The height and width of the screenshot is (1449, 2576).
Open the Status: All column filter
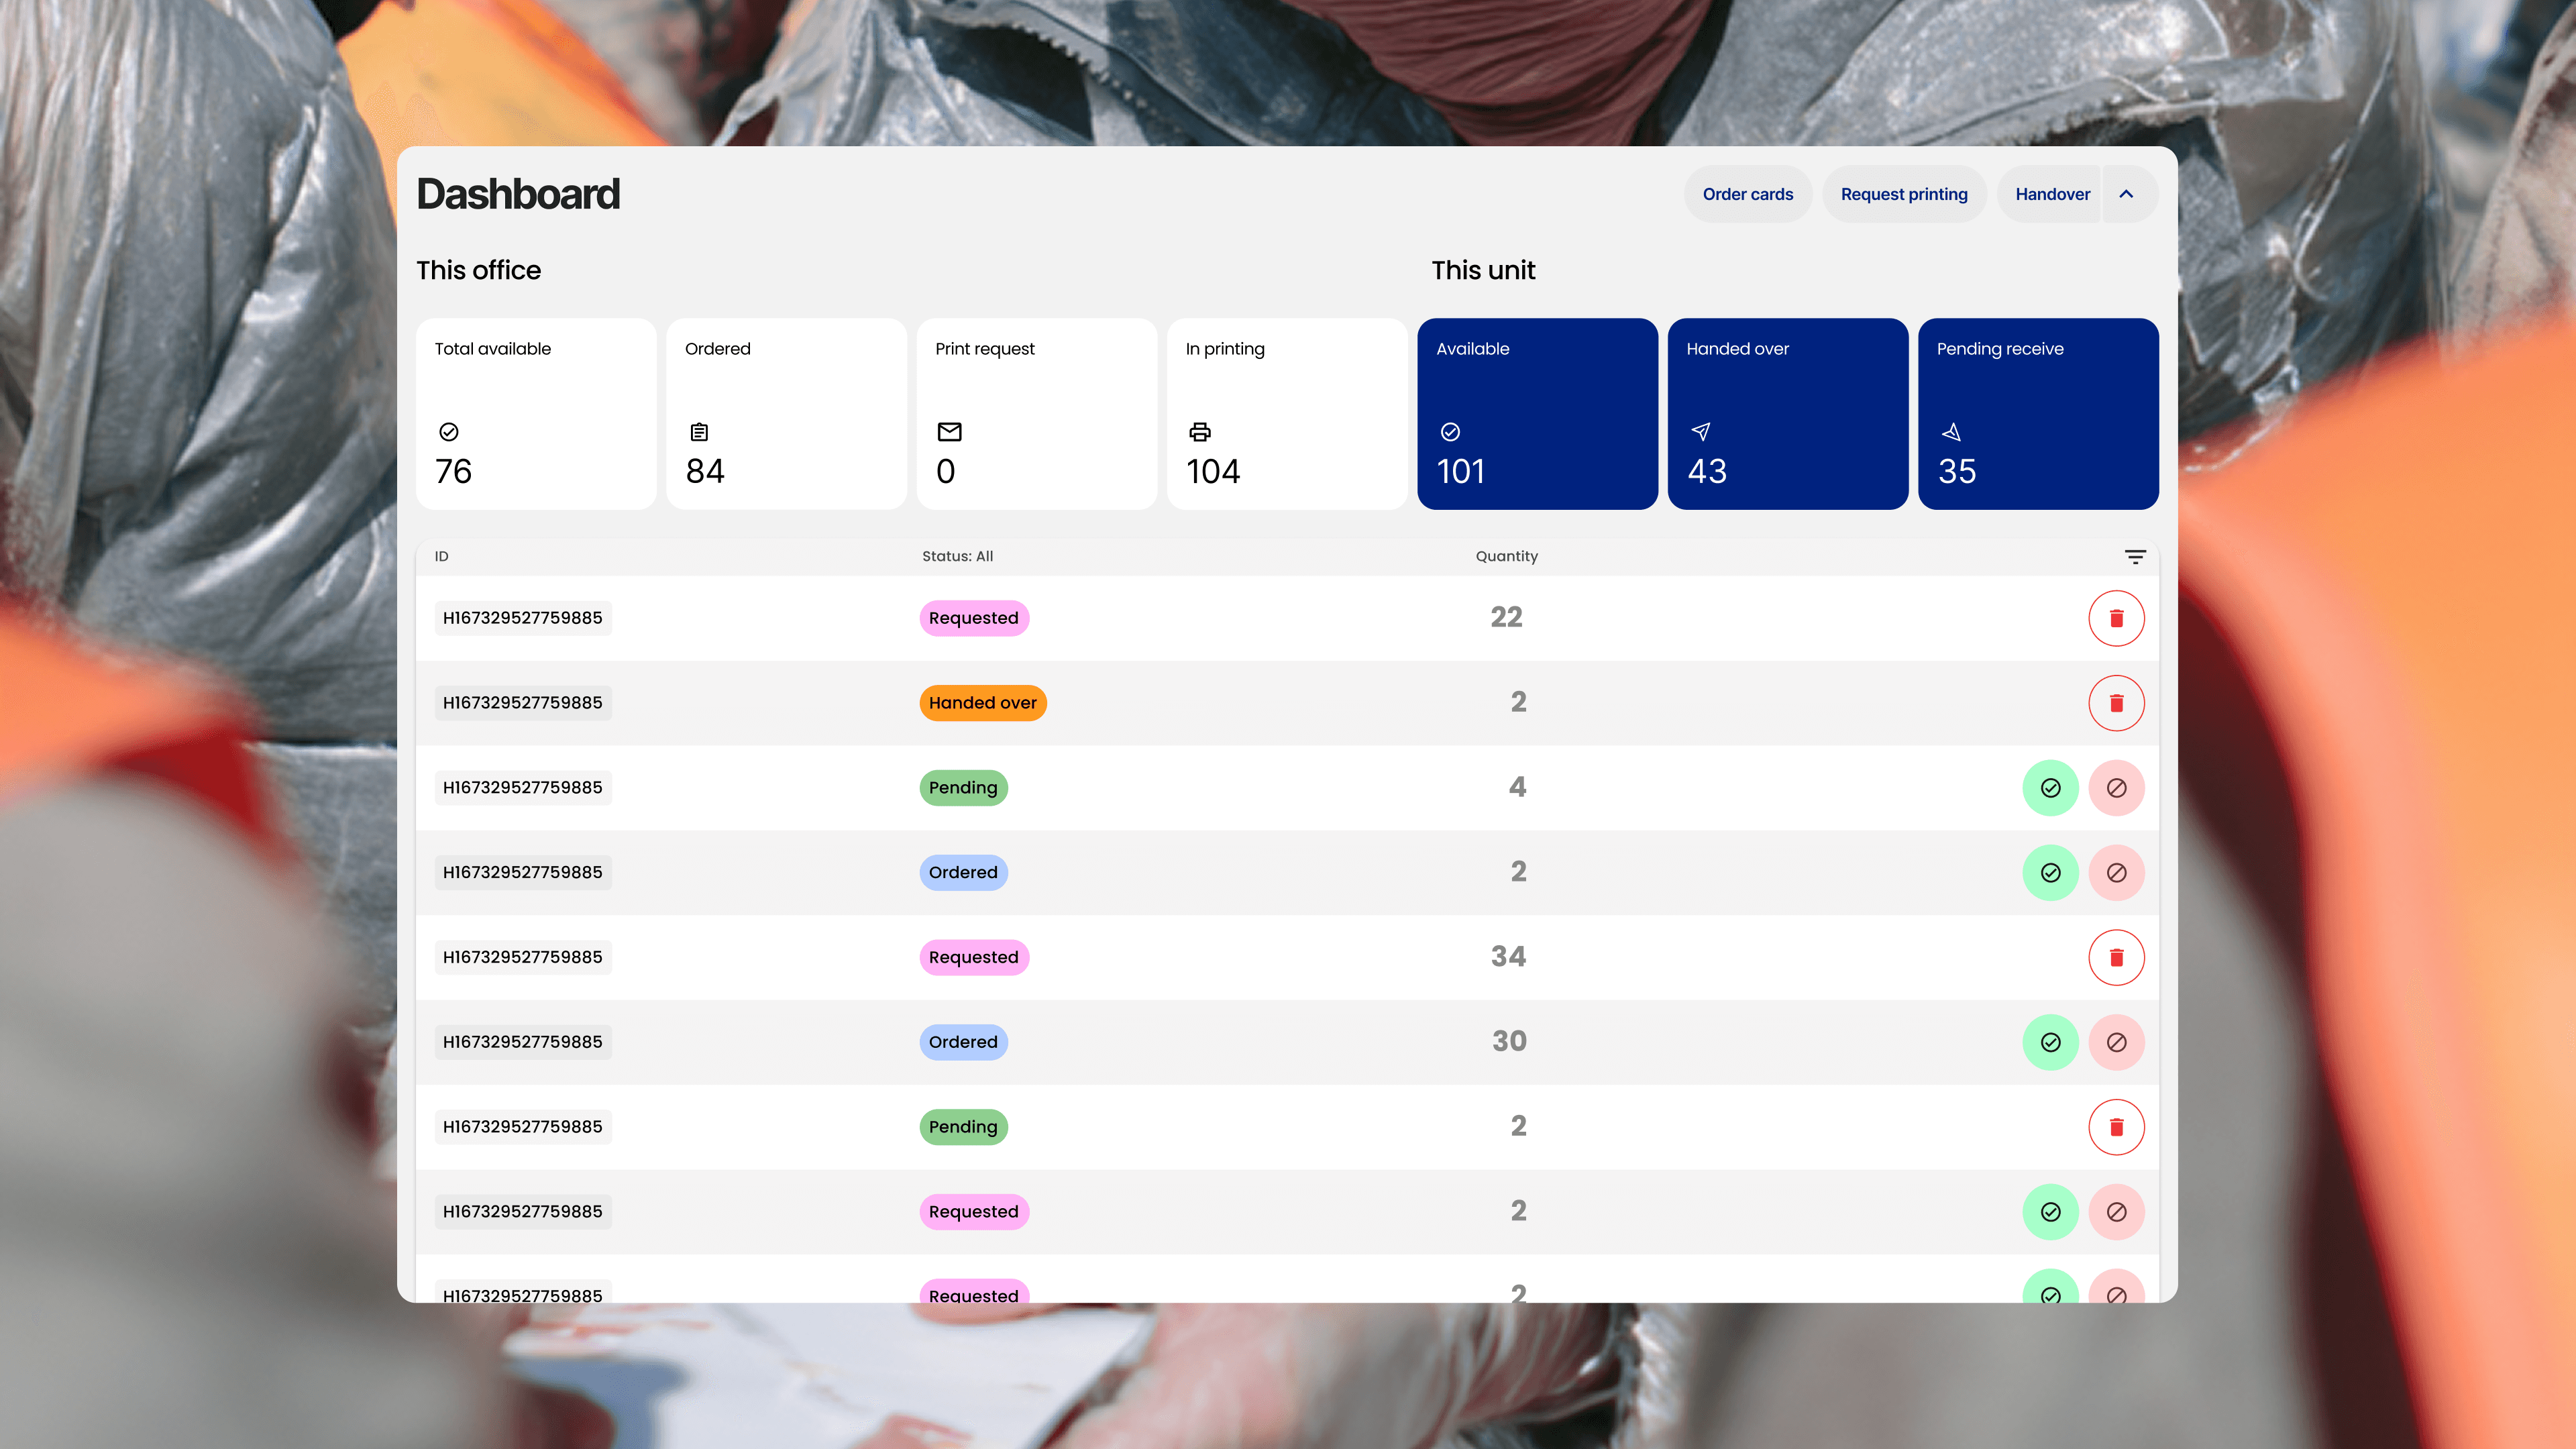(x=957, y=556)
